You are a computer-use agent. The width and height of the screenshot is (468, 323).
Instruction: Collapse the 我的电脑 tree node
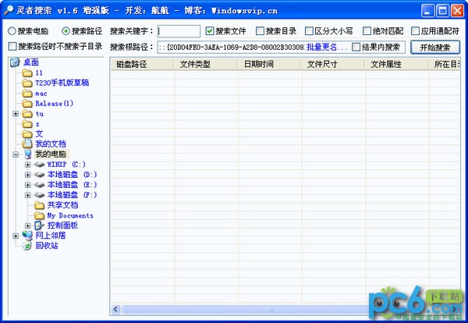pos(16,154)
